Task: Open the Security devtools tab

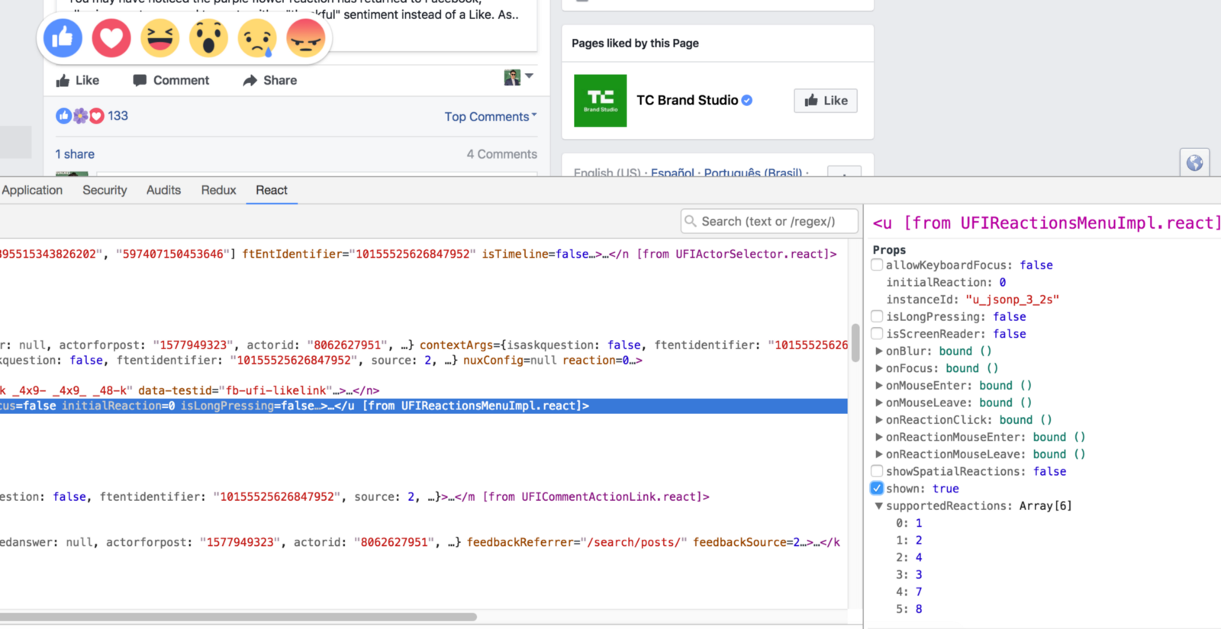Action: click(x=105, y=191)
